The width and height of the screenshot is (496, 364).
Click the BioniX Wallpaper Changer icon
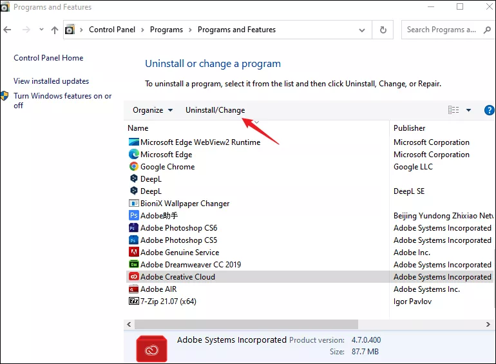coord(134,203)
